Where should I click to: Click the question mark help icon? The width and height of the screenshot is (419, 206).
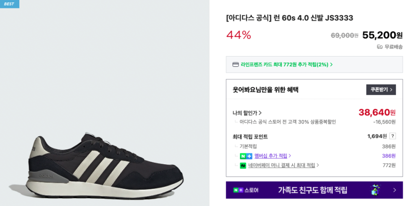coord(392,136)
